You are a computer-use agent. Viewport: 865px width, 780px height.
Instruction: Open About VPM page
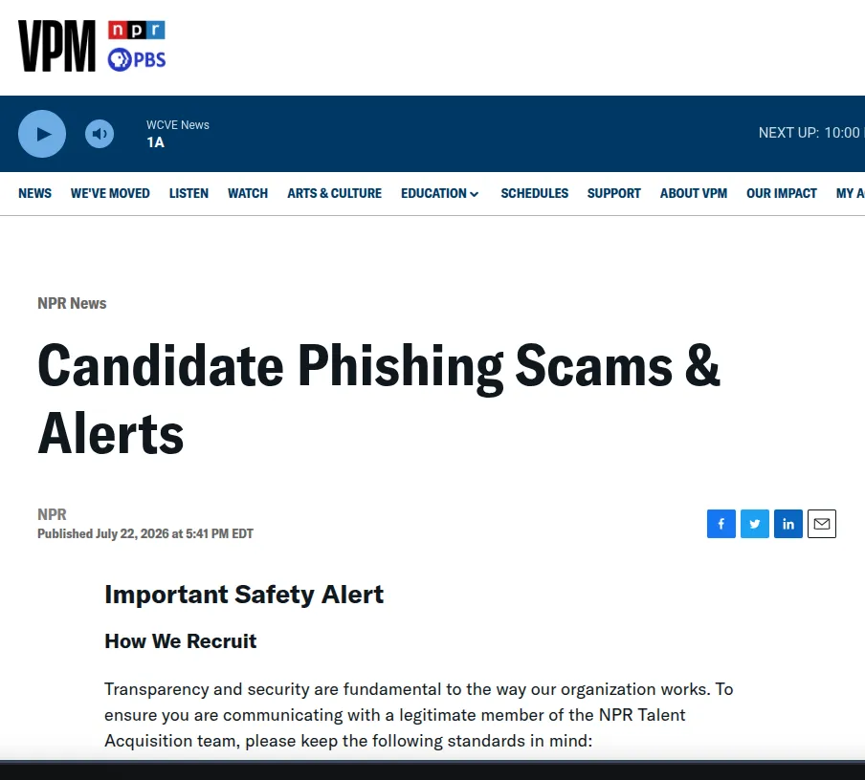[x=694, y=193]
